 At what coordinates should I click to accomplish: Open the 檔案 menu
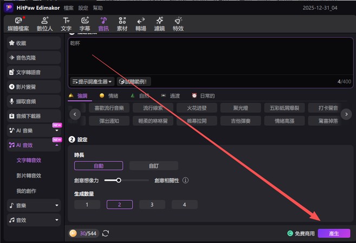pos(69,8)
